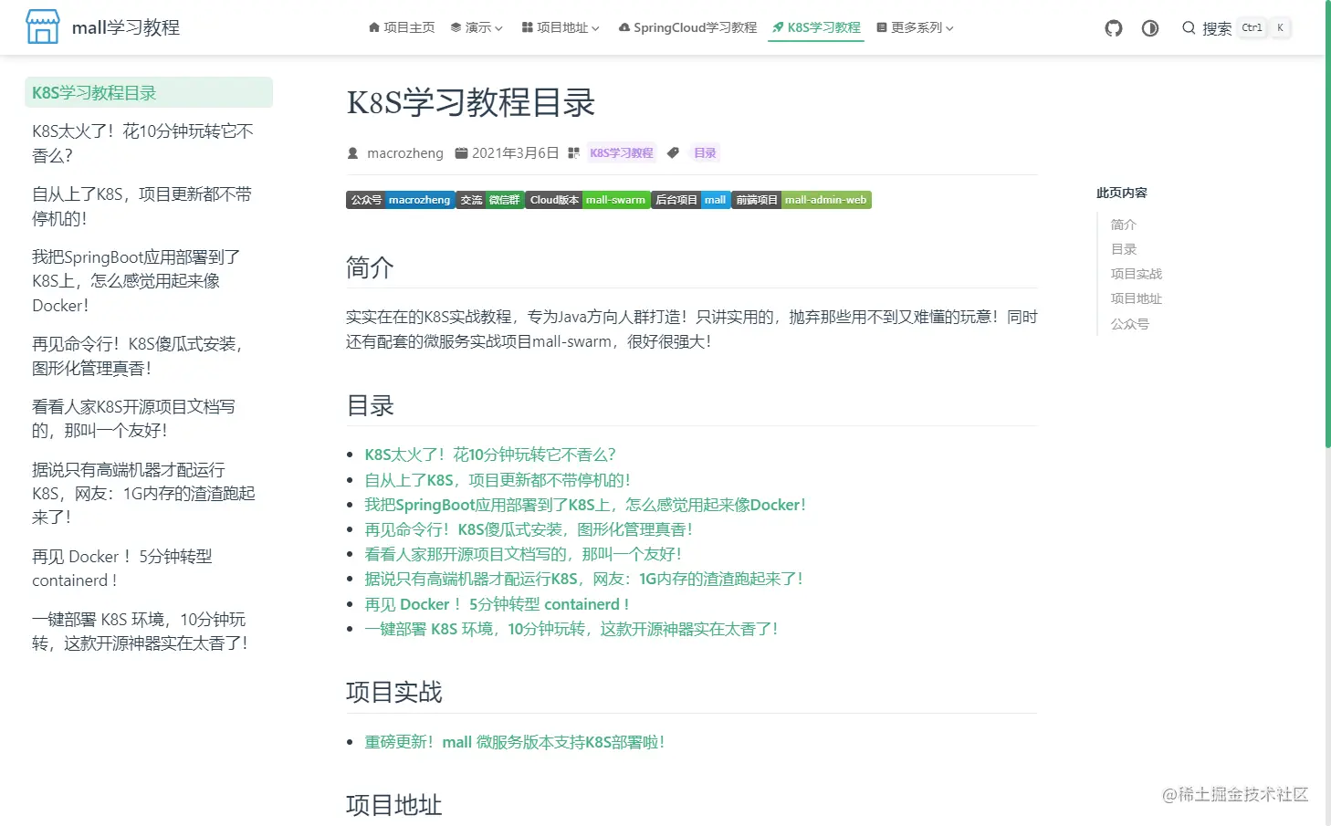Toggle dark mode theme icon
Screen dimensions: 1331x826
pyautogui.click(x=1150, y=28)
